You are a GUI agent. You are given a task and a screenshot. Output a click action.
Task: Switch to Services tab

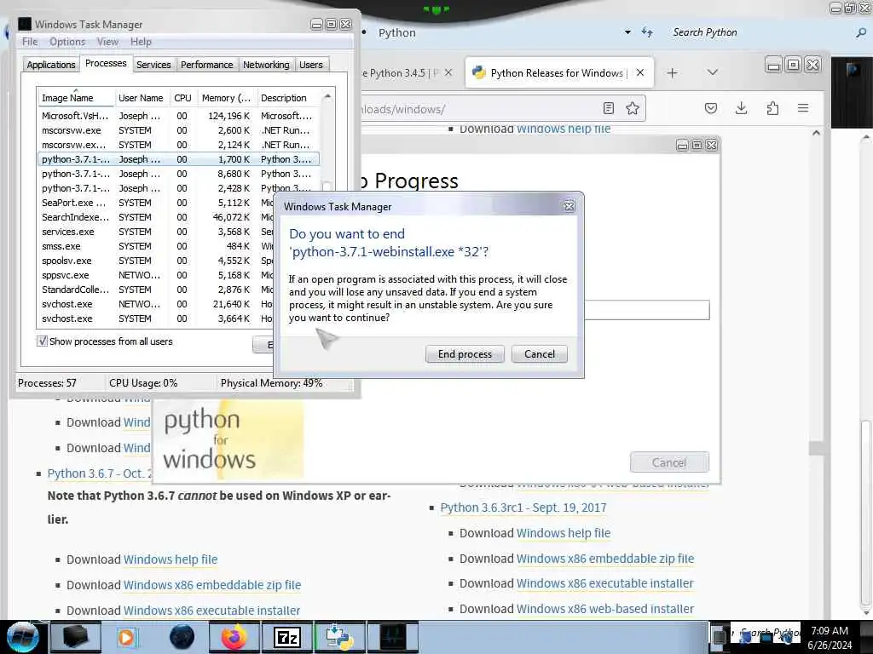tap(153, 65)
